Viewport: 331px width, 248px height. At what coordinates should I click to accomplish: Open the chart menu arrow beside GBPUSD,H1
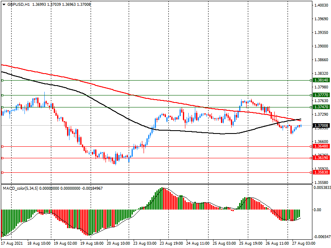click(4, 5)
